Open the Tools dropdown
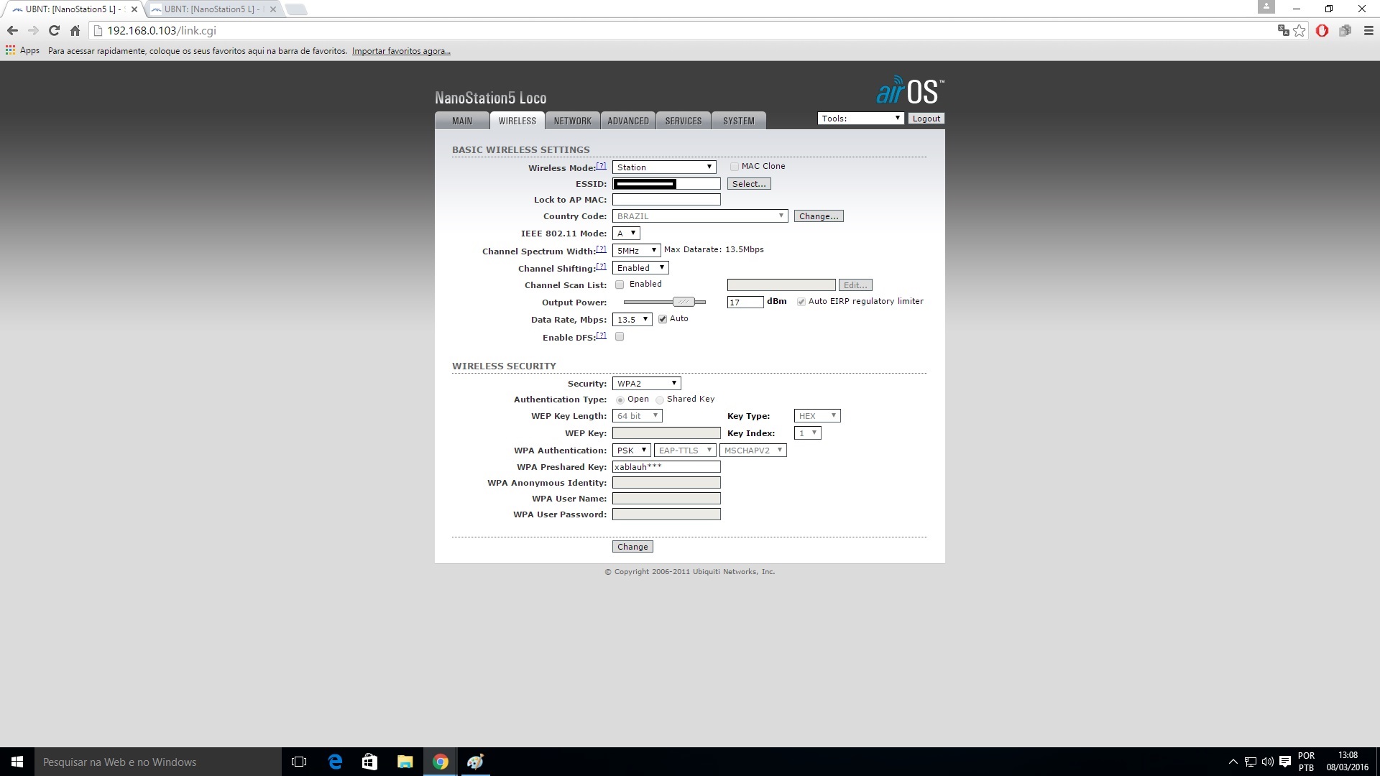This screenshot has width=1380, height=776. click(x=860, y=119)
